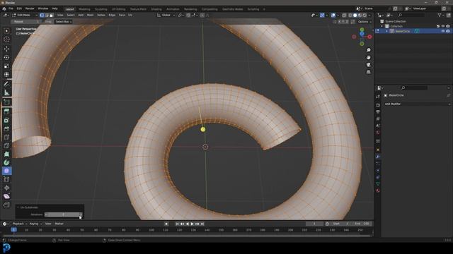Select the Knife tool
Viewport: 453px width, 254px height.
pos(6,146)
